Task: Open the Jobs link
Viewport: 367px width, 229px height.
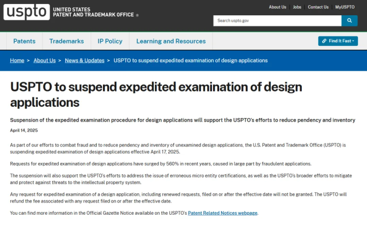Action: tap(297, 7)
